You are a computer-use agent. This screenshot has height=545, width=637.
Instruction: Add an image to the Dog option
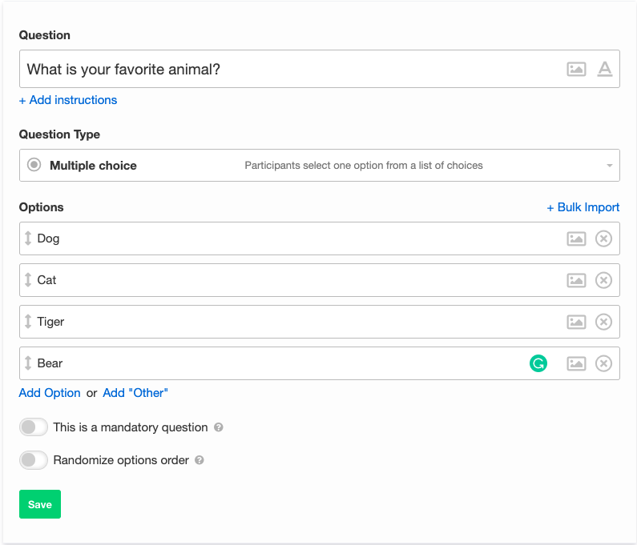(576, 238)
